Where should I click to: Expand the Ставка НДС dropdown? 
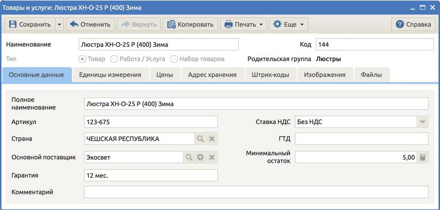coord(423,122)
